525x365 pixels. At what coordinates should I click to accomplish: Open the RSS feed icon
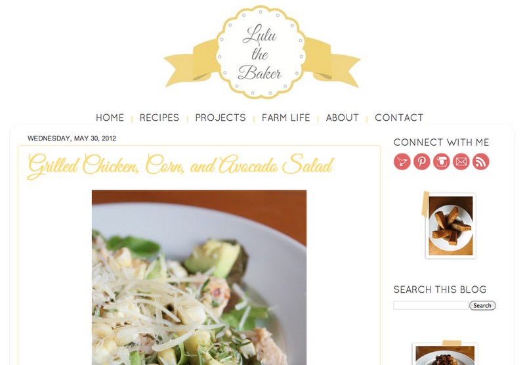481,161
